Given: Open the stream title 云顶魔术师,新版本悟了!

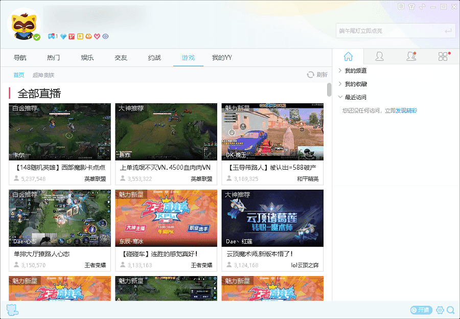Looking at the screenshot, I should [260, 254].
